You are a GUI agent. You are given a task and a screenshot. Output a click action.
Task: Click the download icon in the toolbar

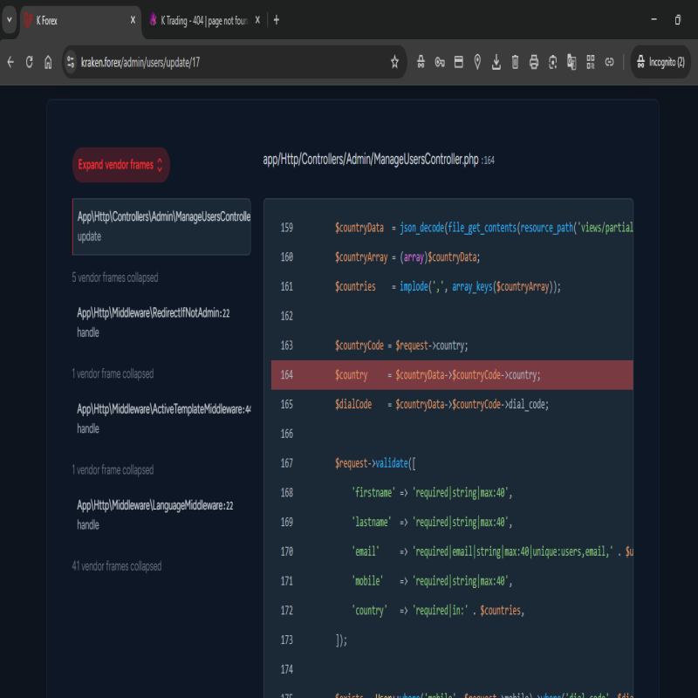496,62
